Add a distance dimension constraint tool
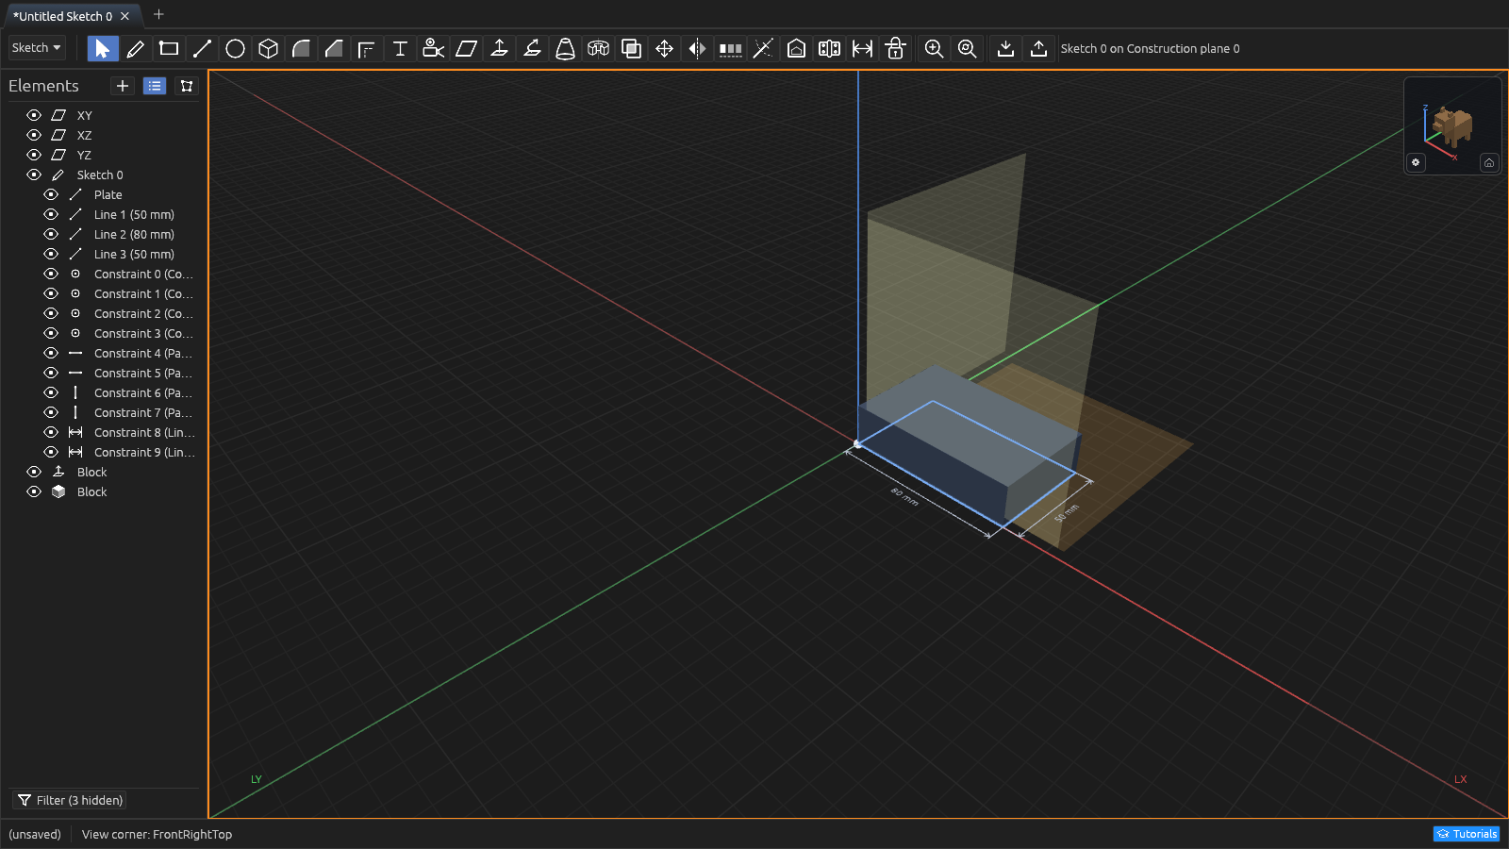The width and height of the screenshot is (1509, 849). click(862, 48)
